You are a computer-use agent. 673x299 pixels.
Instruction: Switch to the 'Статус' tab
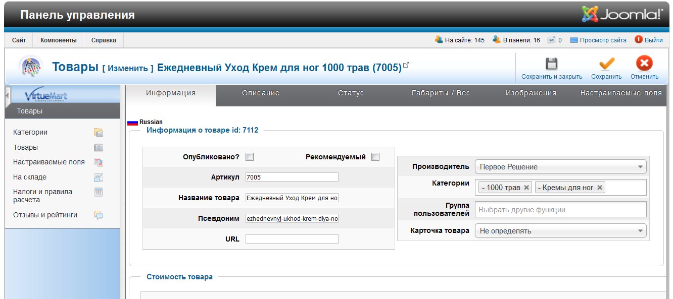pos(351,93)
